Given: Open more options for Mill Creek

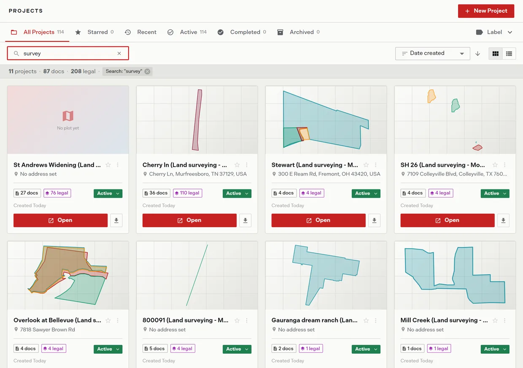Looking at the screenshot, I should point(505,320).
